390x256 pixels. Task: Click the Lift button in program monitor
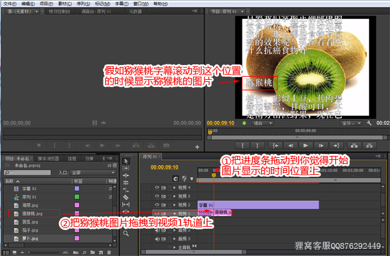354,146
